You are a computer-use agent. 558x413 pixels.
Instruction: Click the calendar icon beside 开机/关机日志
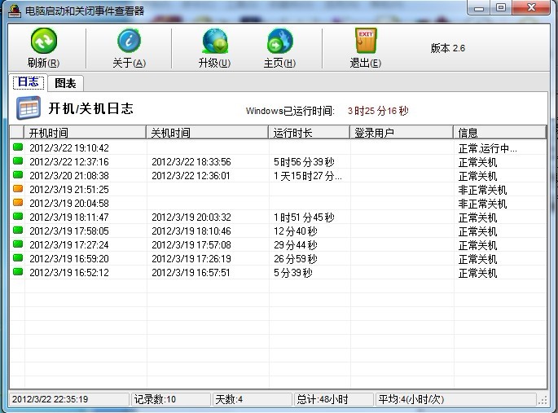(29, 108)
